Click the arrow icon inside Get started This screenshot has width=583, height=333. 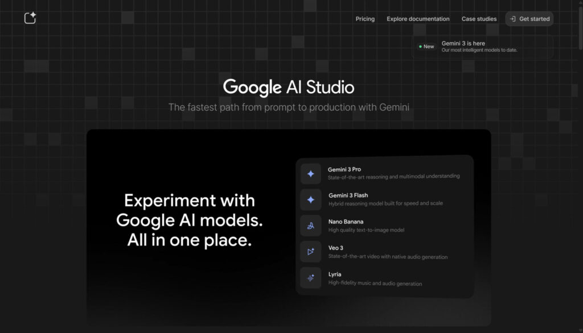point(513,18)
